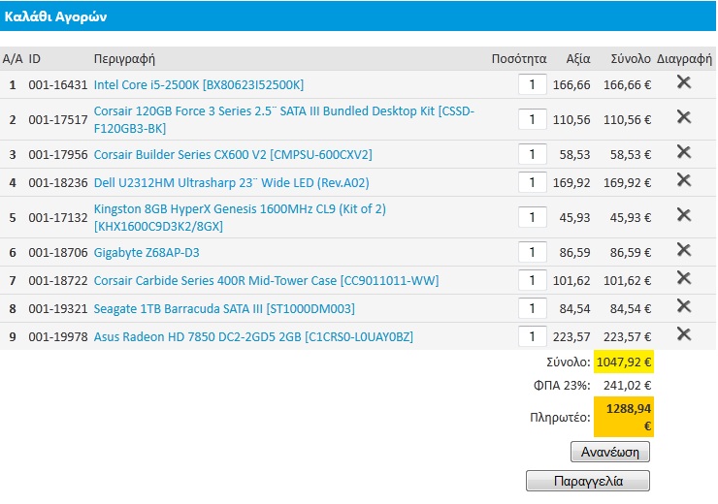Click the row total 169,92 €
718x504 pixels.
point(627,183)
